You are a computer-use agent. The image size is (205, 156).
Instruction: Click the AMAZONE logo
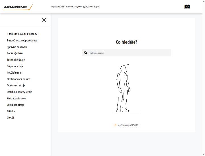(x=18, y=7)
